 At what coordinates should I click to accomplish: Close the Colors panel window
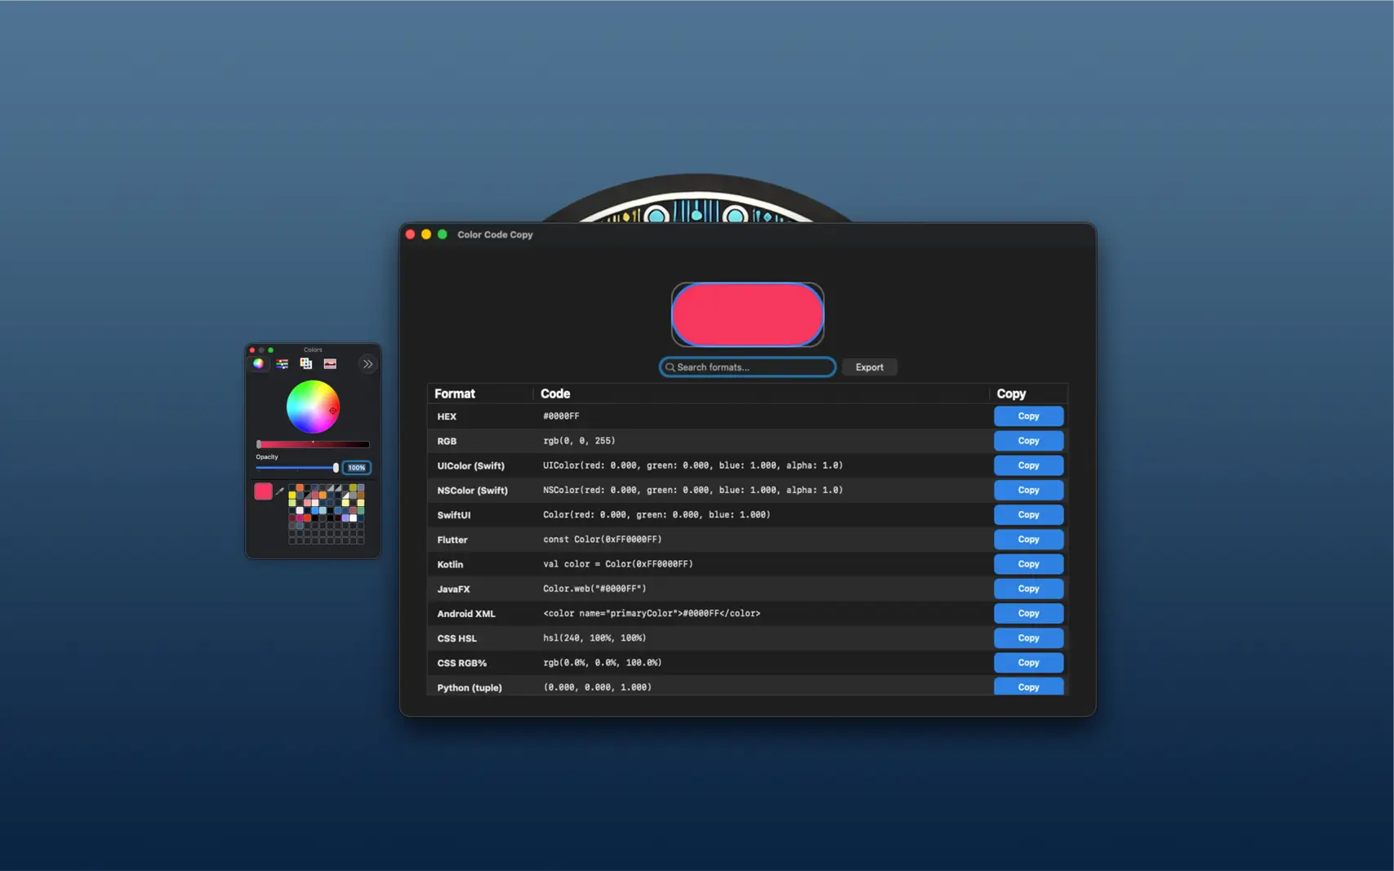click(x=252, y=350)
